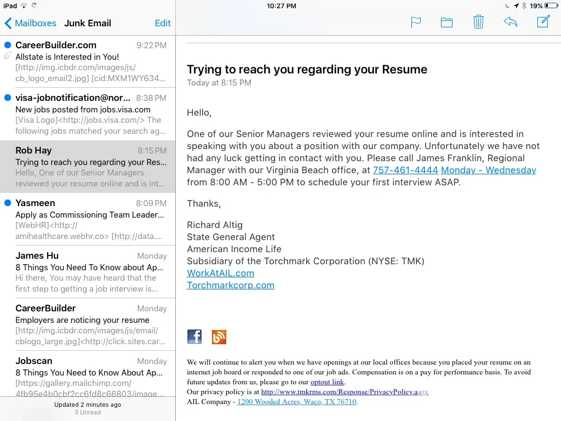The height and width of the screenshot is (421, 561).
Task: Open the Torchmarkcorp.com link
Action: [x=230, y=285]
